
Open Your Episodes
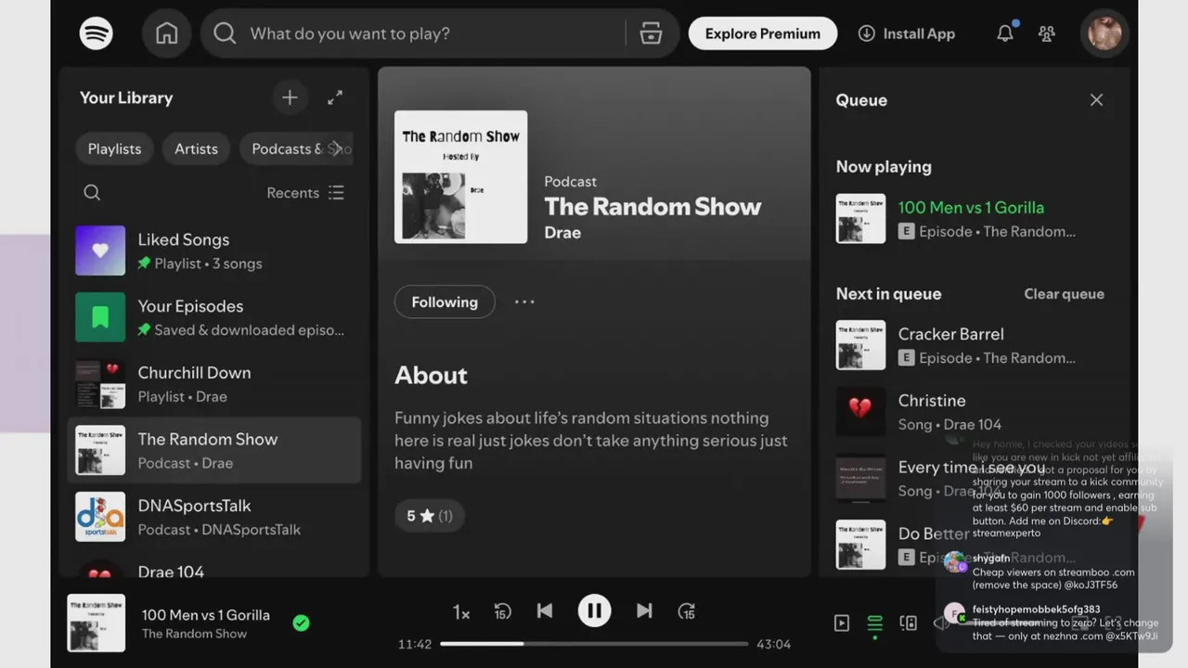point(214,317)
